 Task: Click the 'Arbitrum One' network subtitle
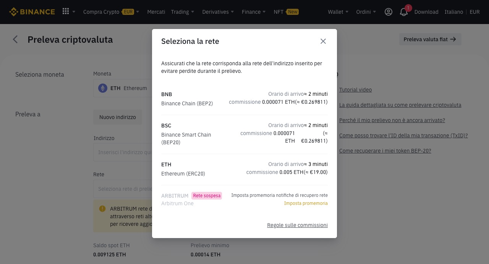click(177, 203)
